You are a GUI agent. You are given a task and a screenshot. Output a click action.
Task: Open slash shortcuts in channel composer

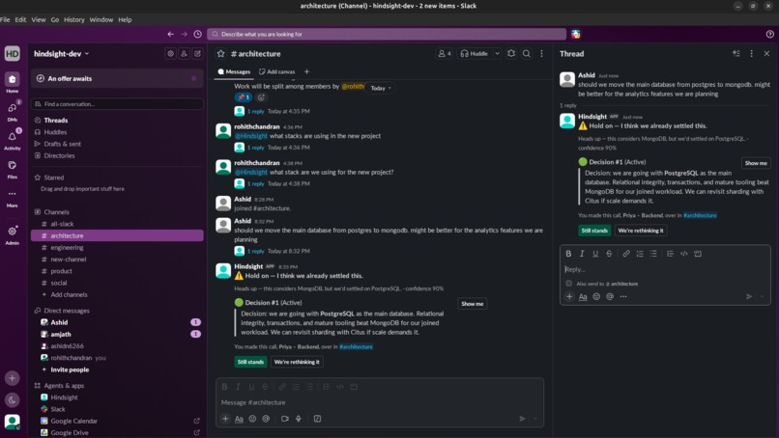click(317, 419)
